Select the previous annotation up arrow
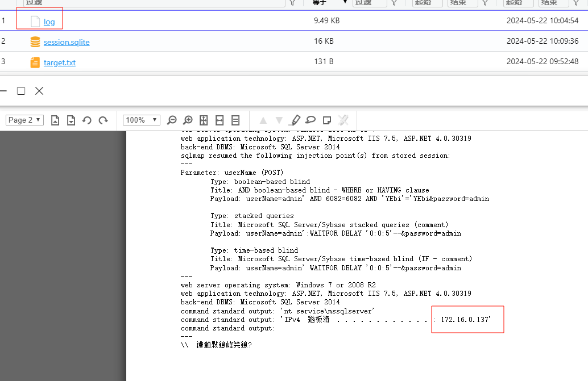The height and width of the screenshot is (381, 588). click(x=263, y=120)
